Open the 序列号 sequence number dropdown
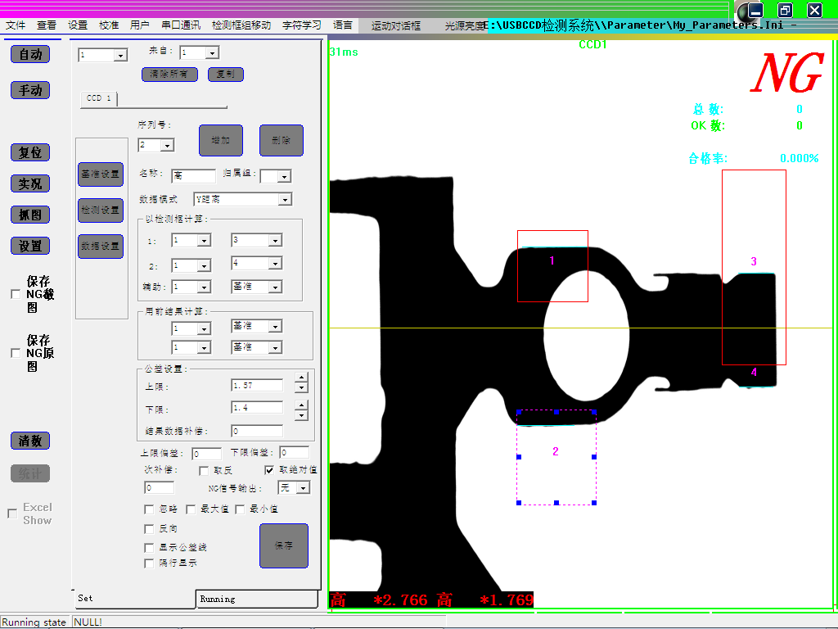This screenshot has width=838, height=629. point(167,146)
